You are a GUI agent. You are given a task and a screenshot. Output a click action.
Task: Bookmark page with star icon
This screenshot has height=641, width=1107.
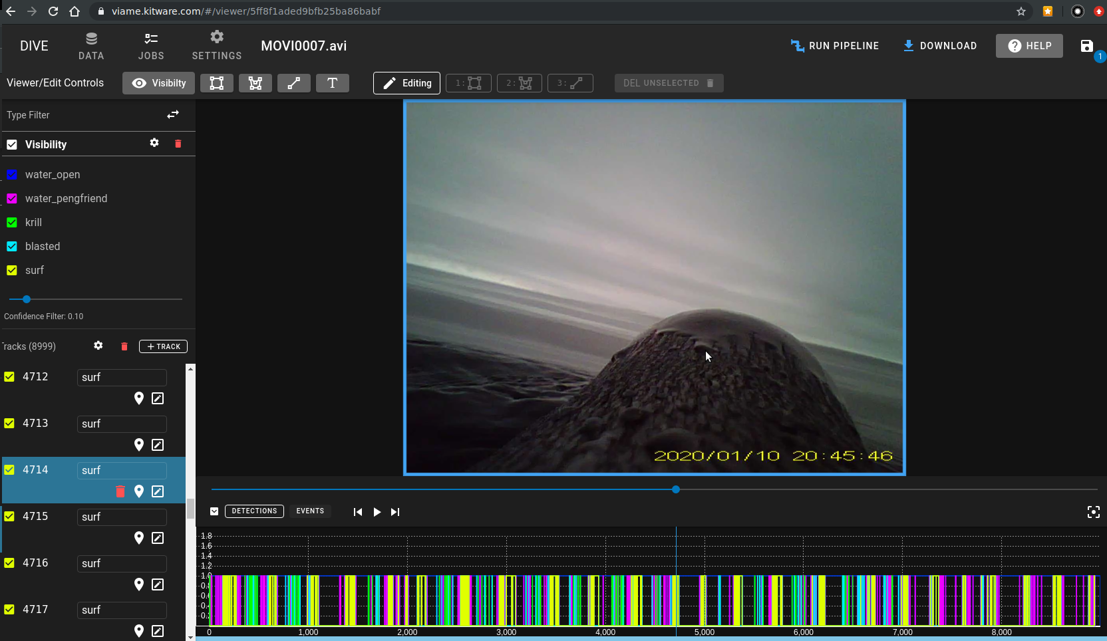click(x=1021, y=11)
